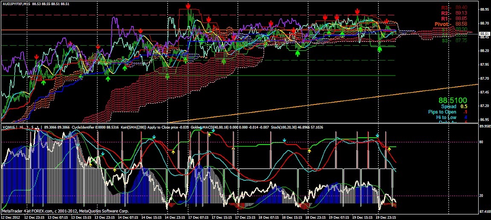Click the 14 Dec 23:15 time label
The height and width of the screenshot is (220, 491).
(x=176, y=217)
